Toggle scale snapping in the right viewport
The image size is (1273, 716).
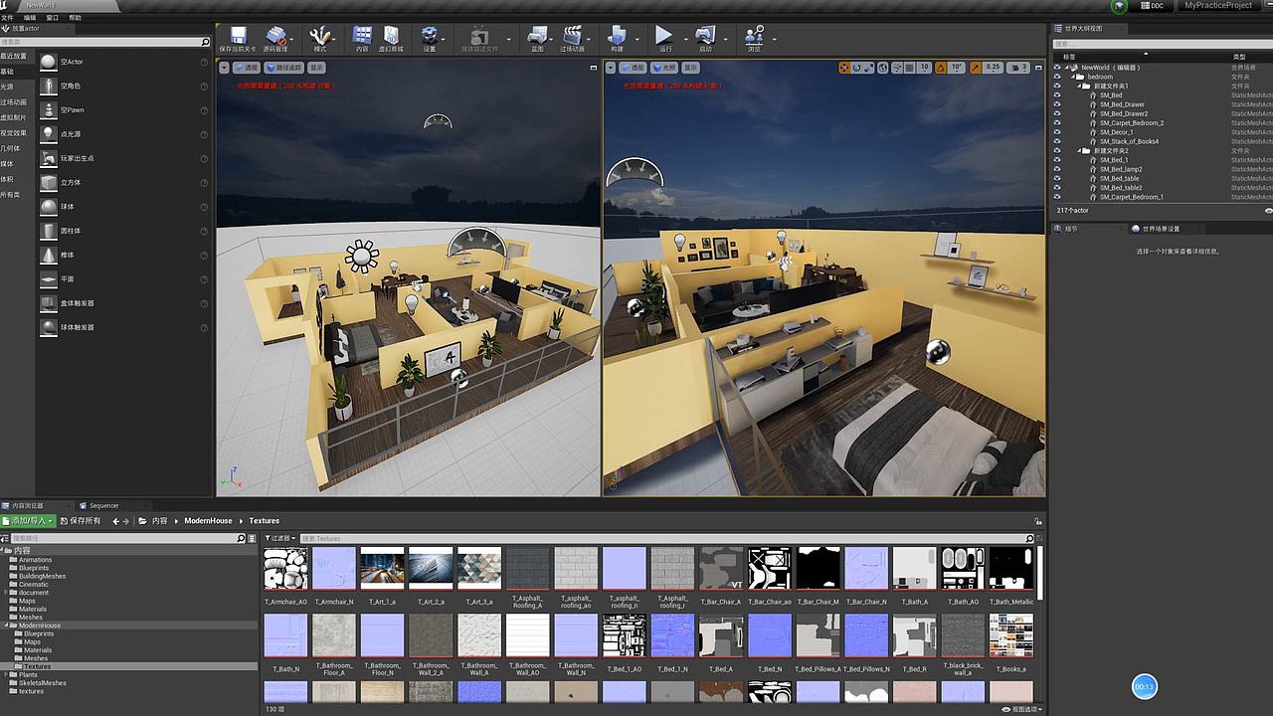(x=976, y=68)
